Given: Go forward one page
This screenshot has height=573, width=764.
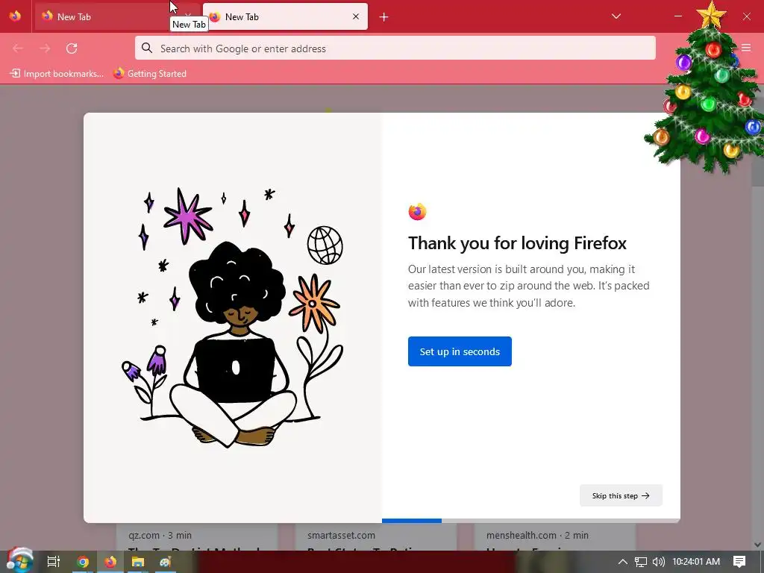Looking at the screenshot, I should pos(45,48).
